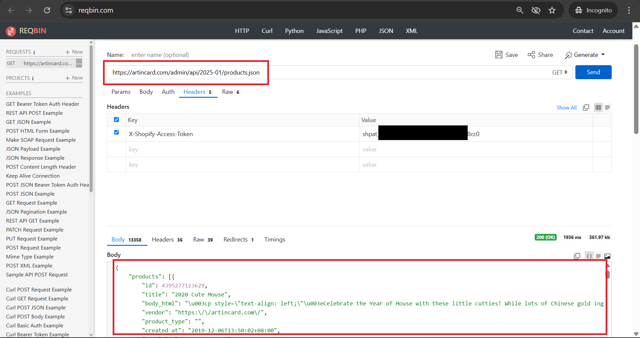The width and height of the screenshot is (640, 338).
Task: Click the Show All link
Action: (566, 108)
